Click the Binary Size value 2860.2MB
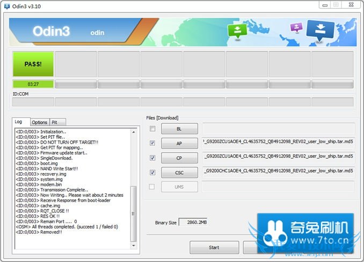 pyautogui.click(x=193, y=222)
